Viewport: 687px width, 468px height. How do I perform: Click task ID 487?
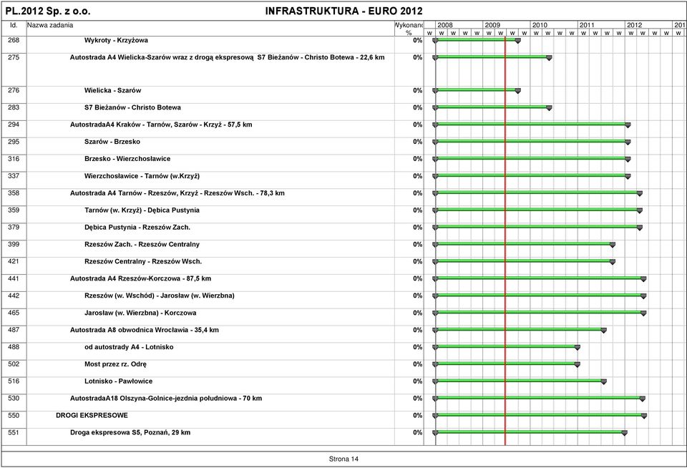14,330
